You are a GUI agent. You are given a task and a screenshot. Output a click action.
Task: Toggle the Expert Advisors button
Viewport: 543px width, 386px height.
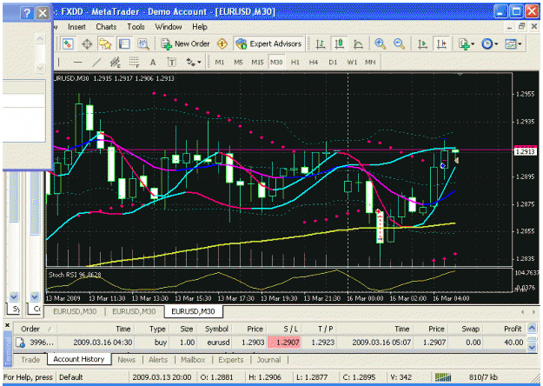(268, 44)
